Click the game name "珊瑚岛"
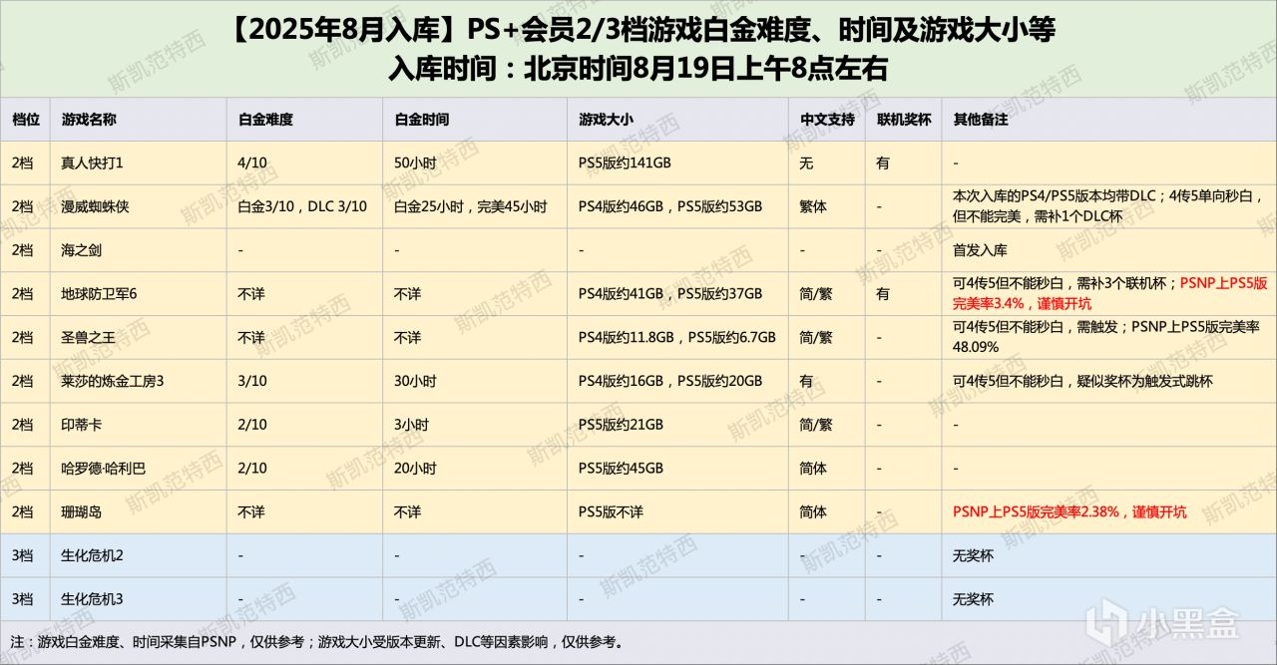 coord(82,512)
